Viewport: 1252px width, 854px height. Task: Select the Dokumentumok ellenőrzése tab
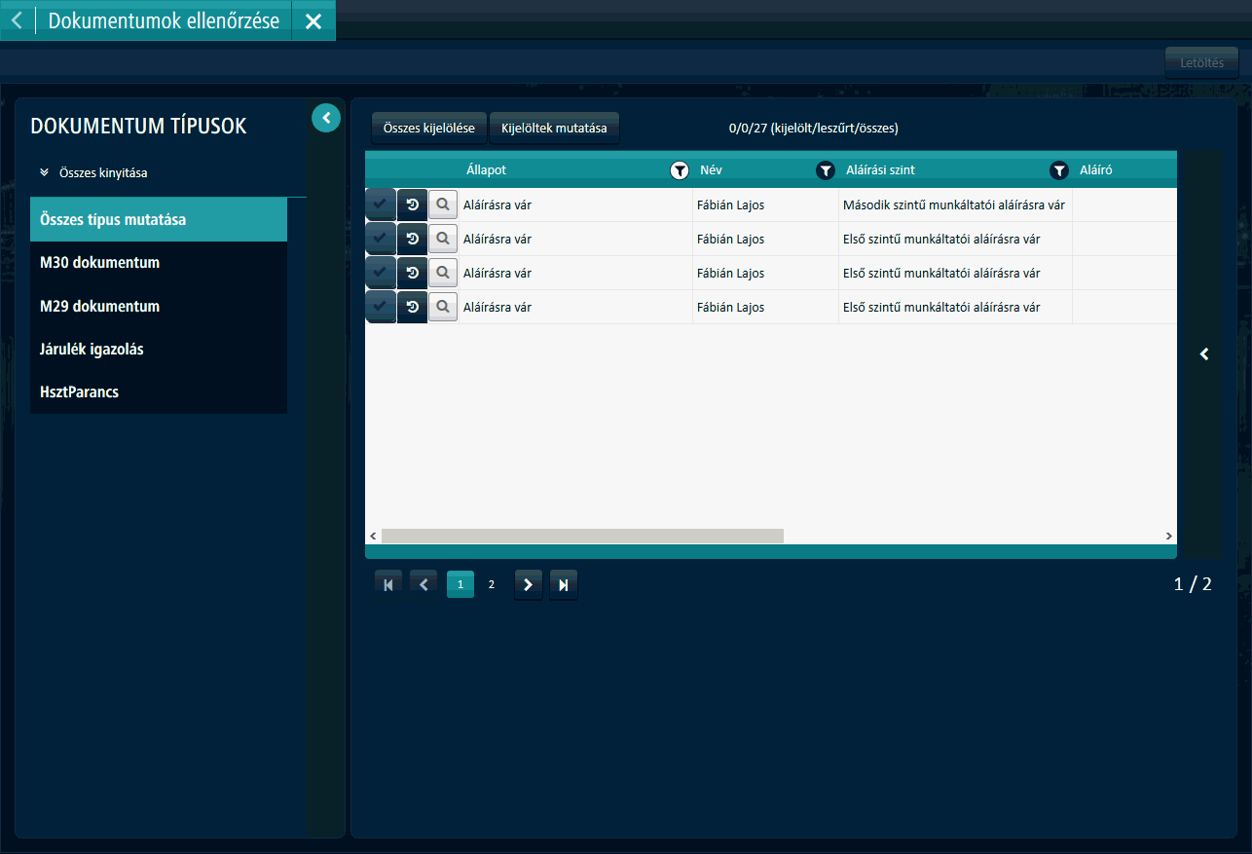coord(164,20)
